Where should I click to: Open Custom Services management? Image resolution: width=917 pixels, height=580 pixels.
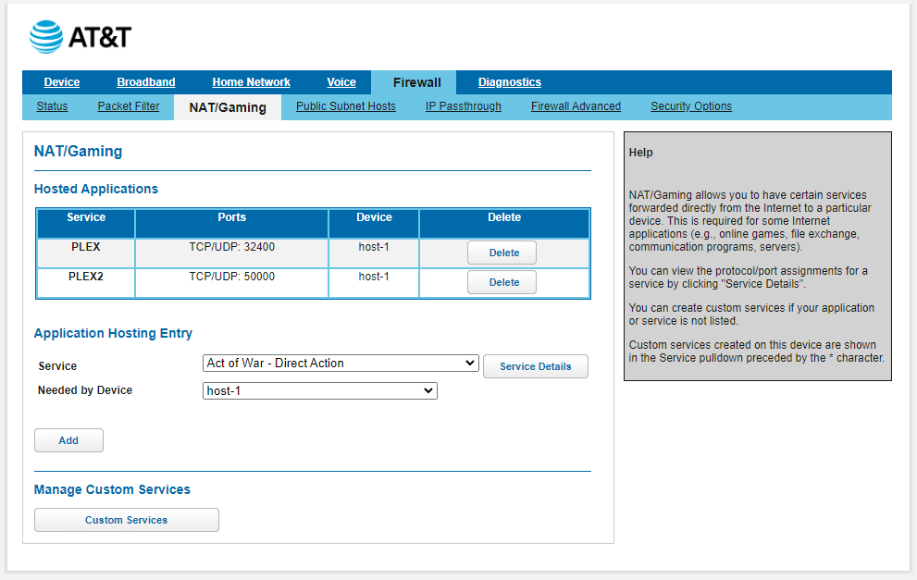126,519
